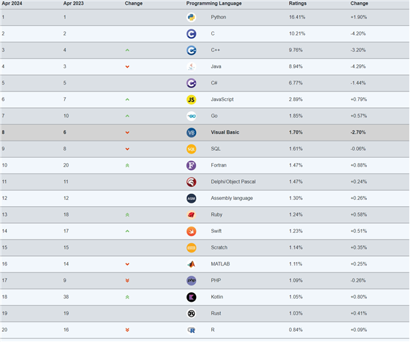Viewport: 410px width, 342px height.
Task: Click the Python logo icon
Action: coord(191,16)
